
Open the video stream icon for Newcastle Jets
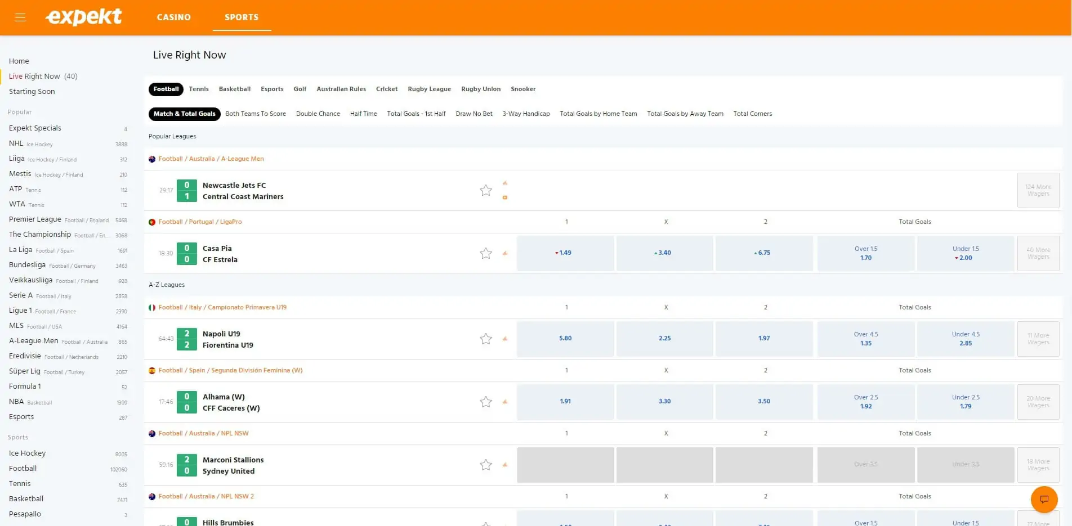pos(505,197)
